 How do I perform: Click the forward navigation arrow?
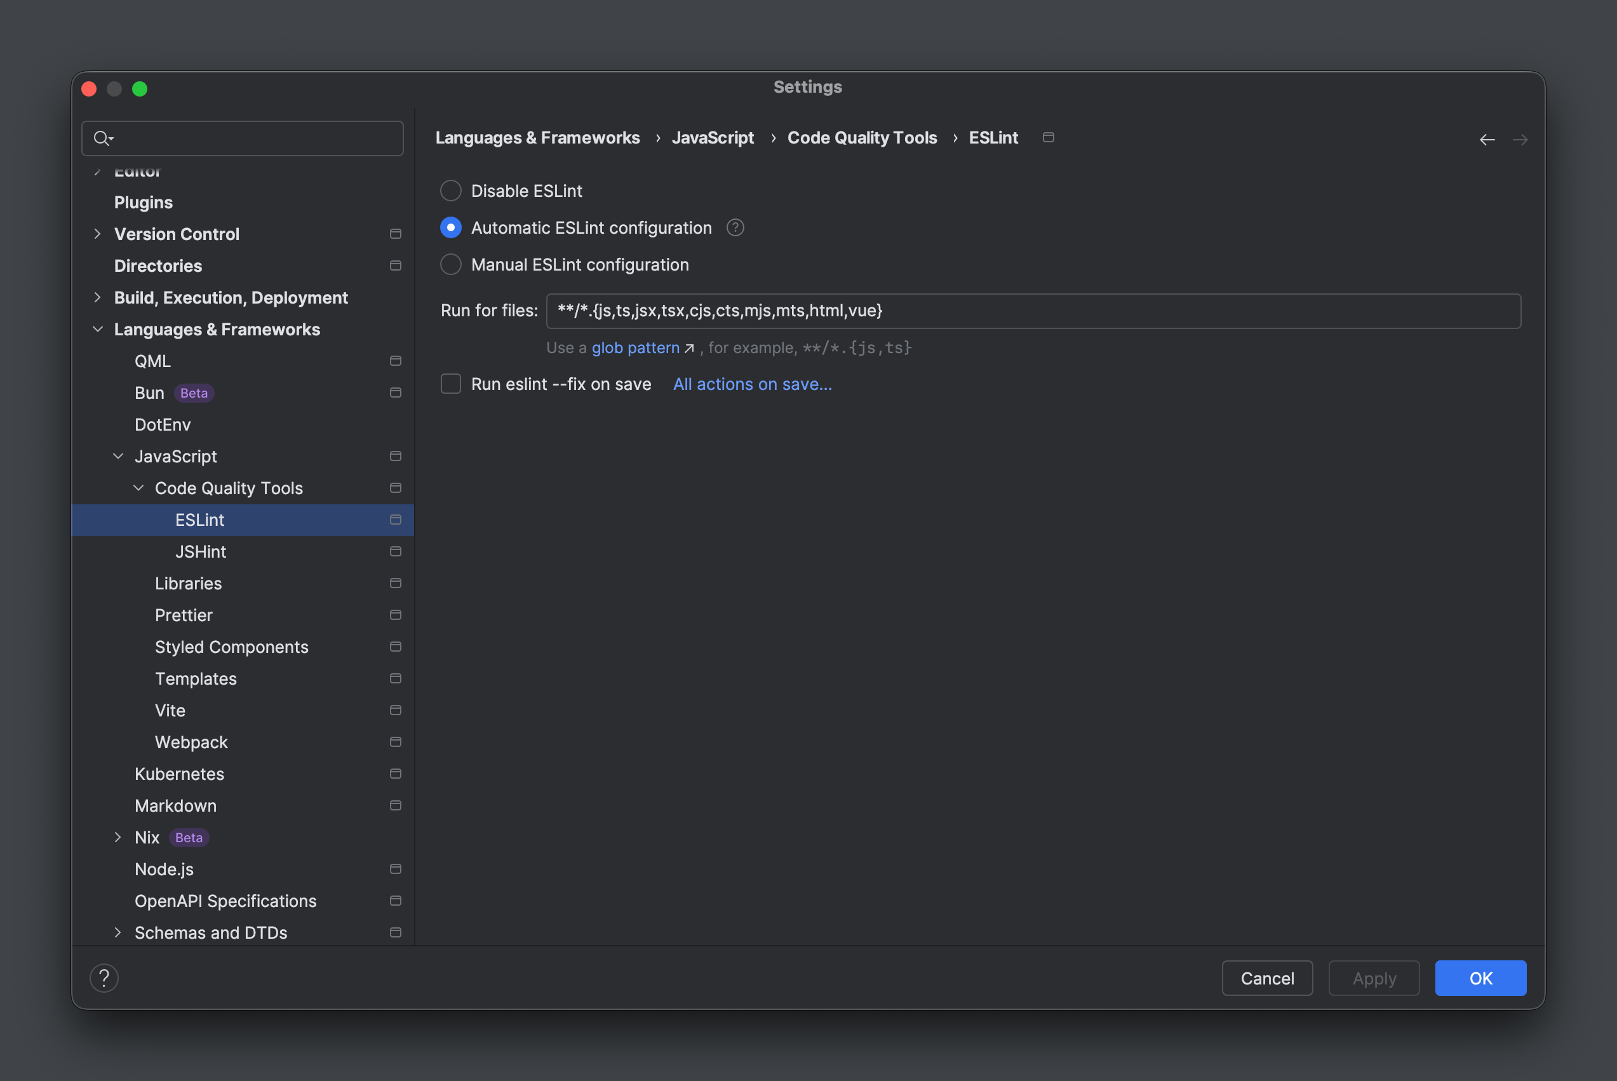coord(1521,139)
